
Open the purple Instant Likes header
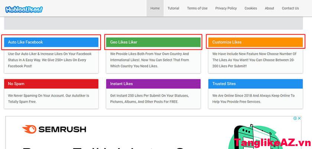[x=153, y=84]
